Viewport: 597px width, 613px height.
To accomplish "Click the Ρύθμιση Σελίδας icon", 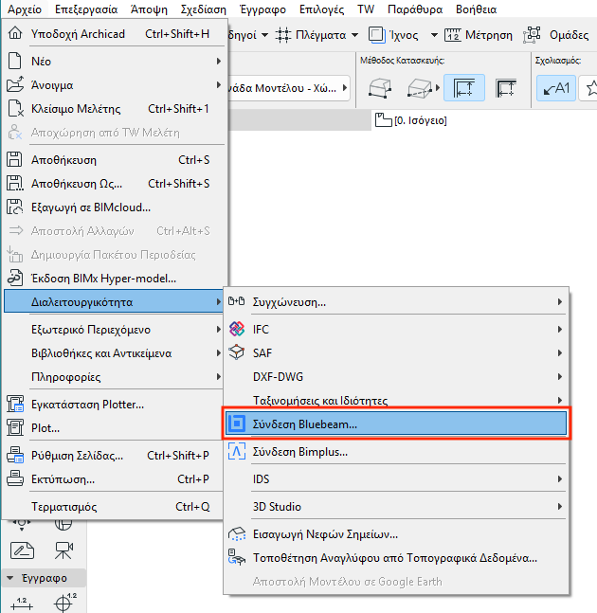I will point(15,456).
